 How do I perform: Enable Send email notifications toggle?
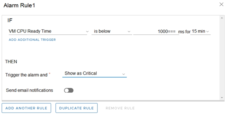(69, 90)
